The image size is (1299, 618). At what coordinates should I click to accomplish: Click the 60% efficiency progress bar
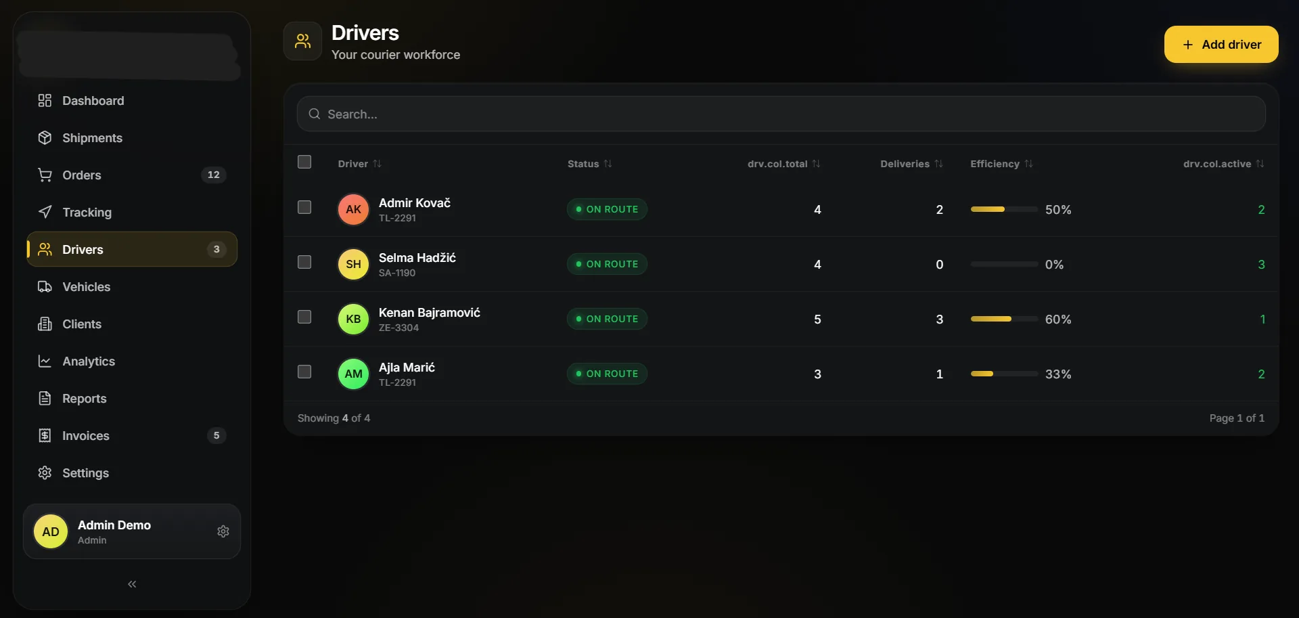[x=1004, y=319]
